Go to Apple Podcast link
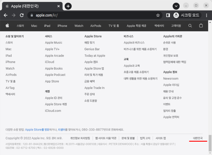Image resolution: width=212 pixels, height=155 pixels. click(55, 75)
